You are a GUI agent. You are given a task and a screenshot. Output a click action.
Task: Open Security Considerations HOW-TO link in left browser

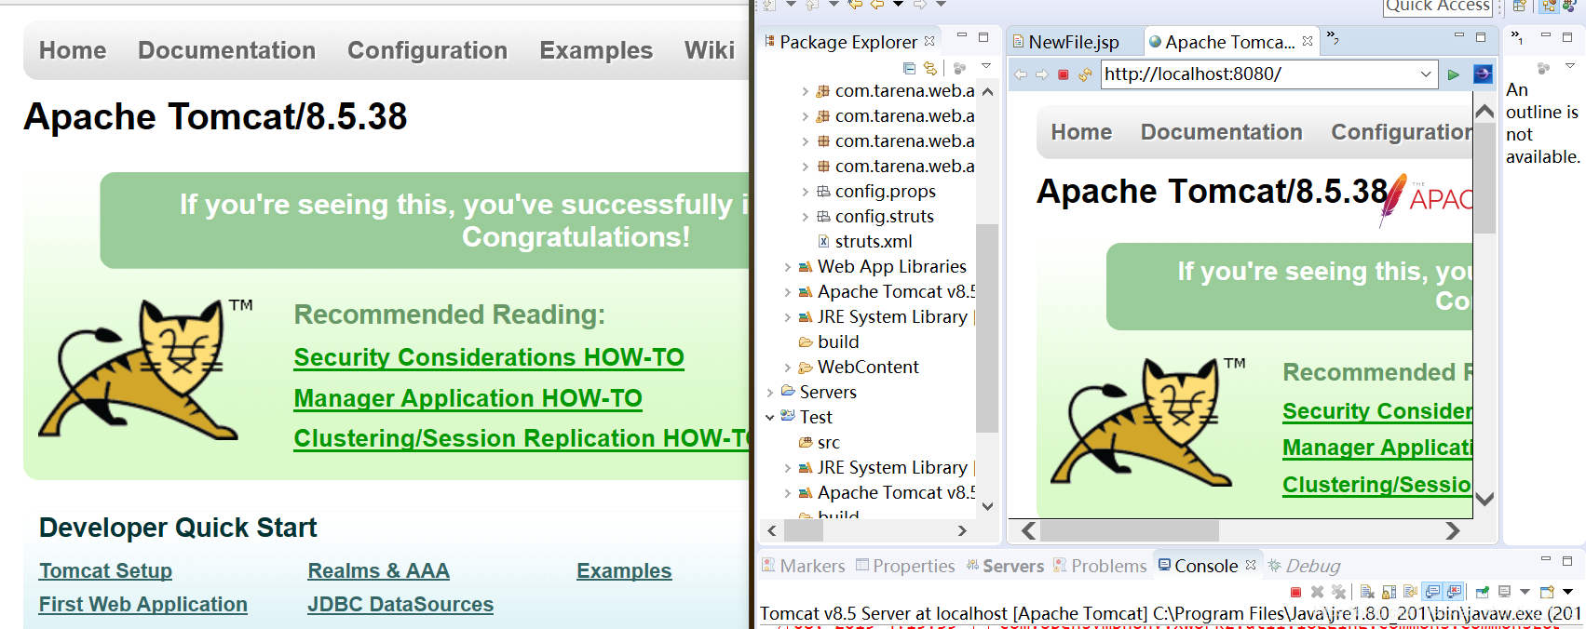coord(489,357)
